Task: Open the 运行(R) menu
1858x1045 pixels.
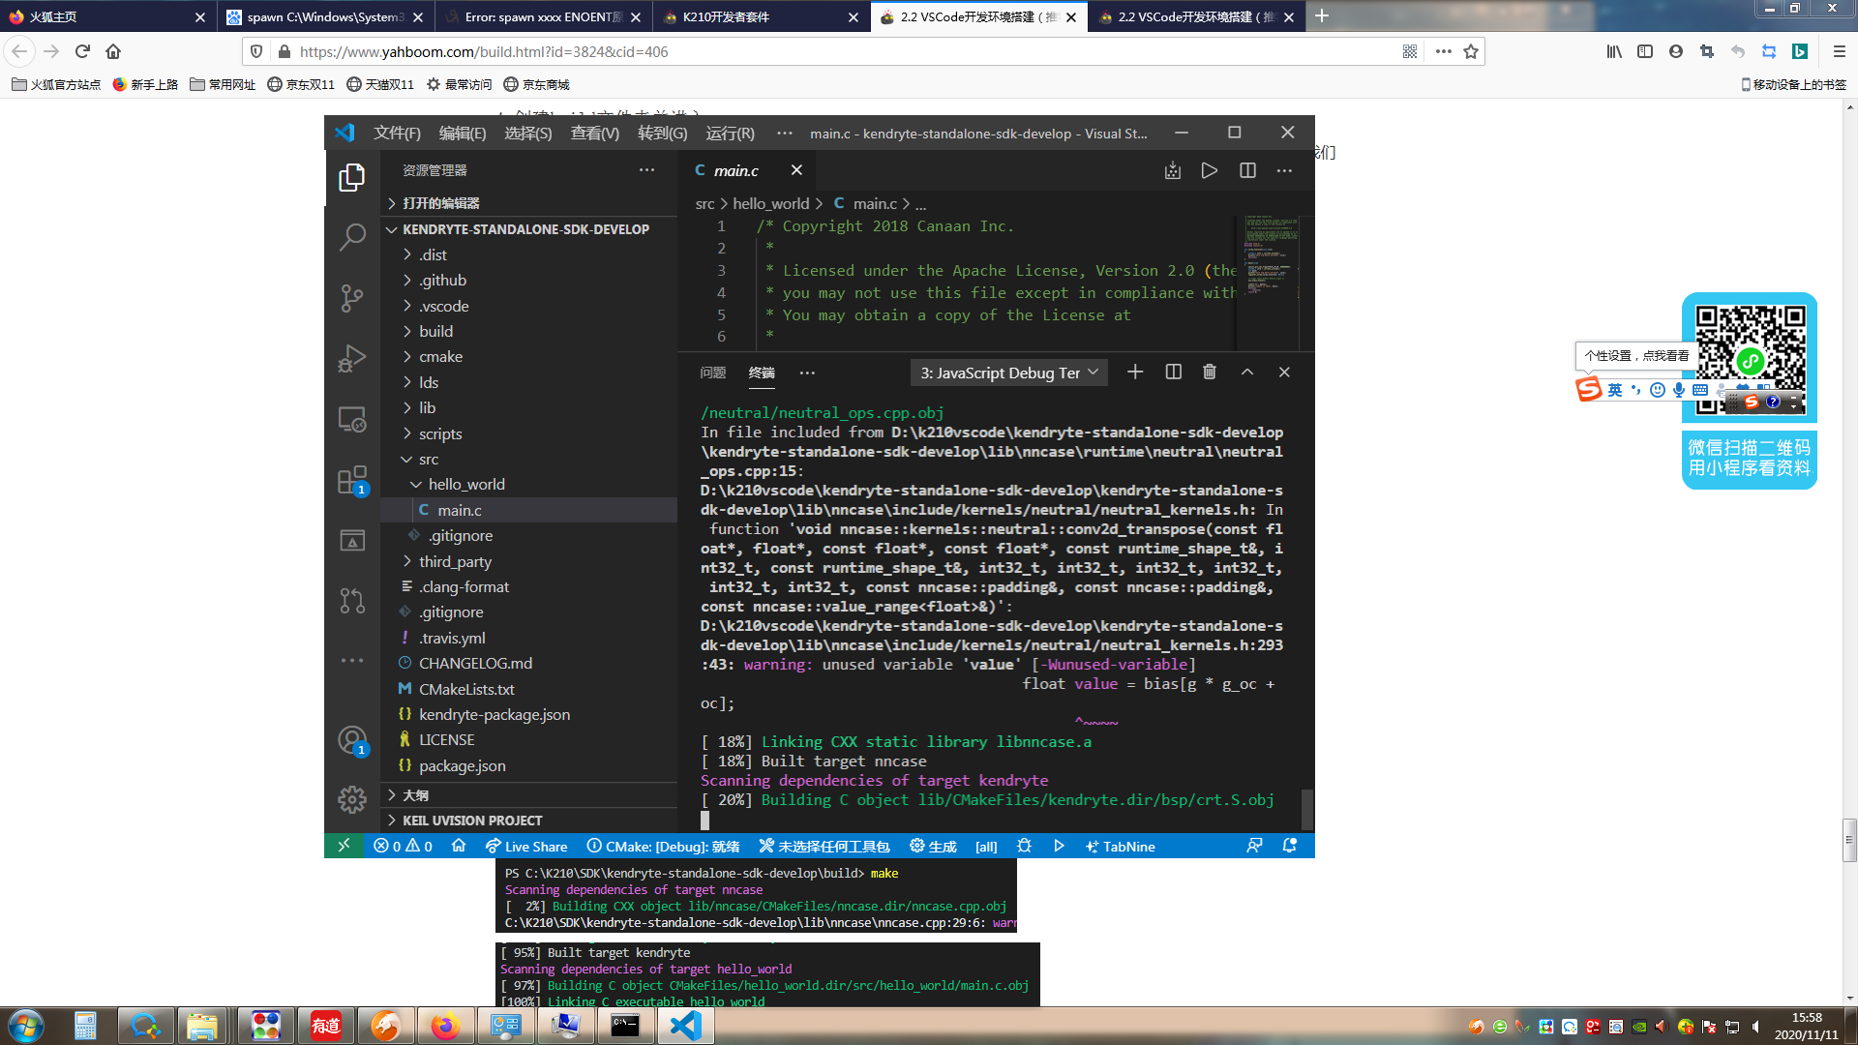Action: pos(730,134)
